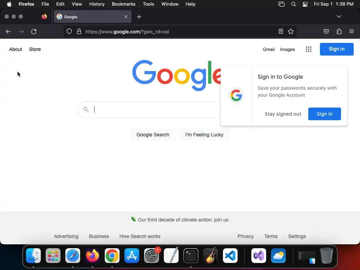Click the search magnifier in Google box
The height and width of the screenshot is (270, 360).
click(x=86, y=110)
